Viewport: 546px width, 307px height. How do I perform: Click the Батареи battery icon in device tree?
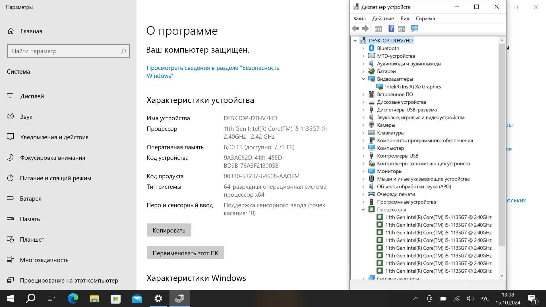pyautogui.click(x=371, y=71)
